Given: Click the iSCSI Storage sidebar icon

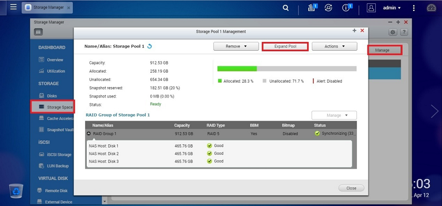Looking at the screenshot, I should click(41, 155).
